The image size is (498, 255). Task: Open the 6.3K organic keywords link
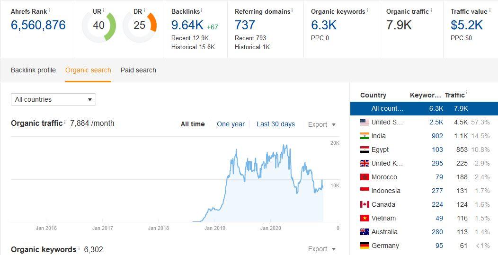point(324,25)
